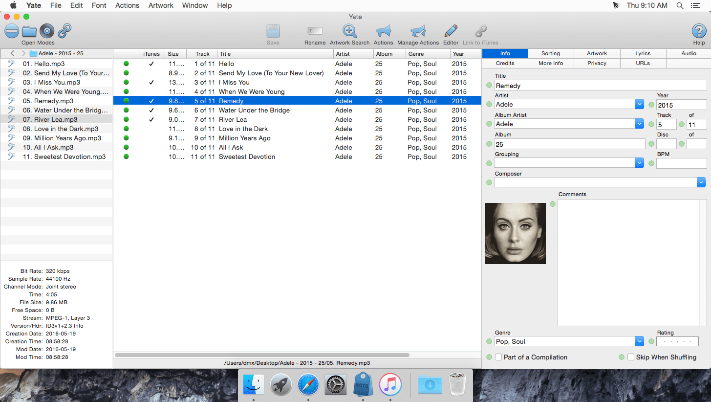
Task: Click the Adele 25 album artwork thumbnail
Action: (515, 233)
